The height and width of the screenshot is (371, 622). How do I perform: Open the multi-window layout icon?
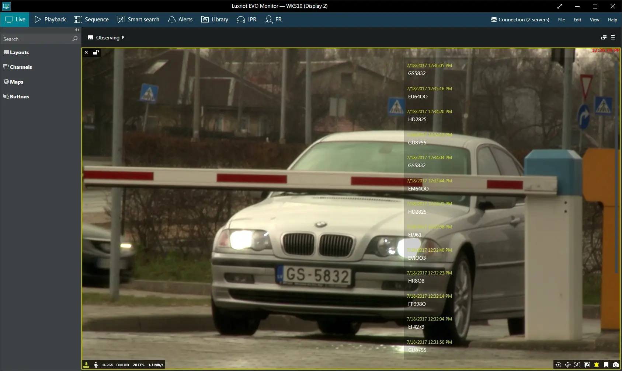coord(604,38)
